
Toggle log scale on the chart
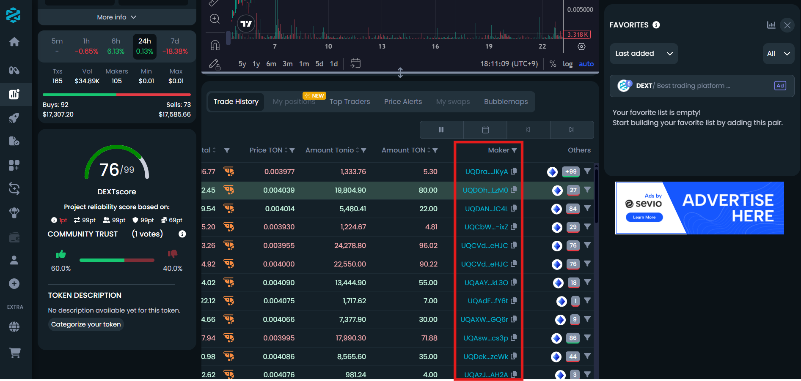(x=567, y=64)
